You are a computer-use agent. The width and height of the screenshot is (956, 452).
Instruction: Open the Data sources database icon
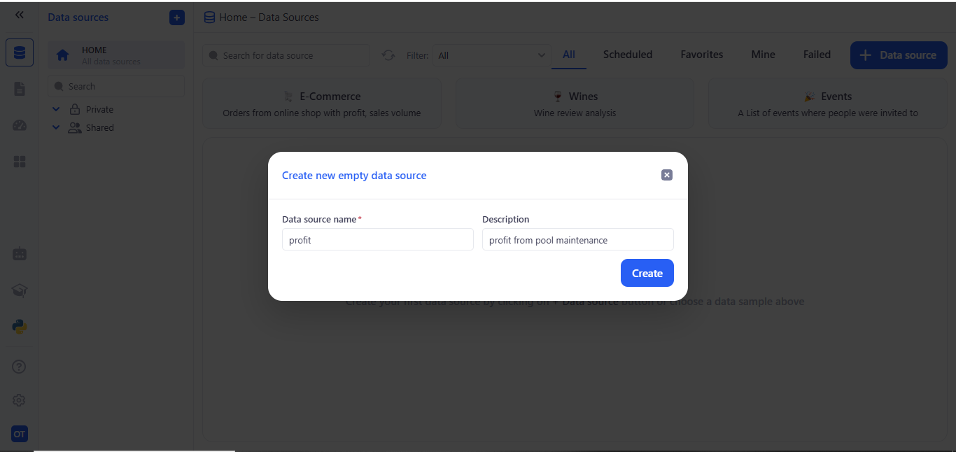click(20, 53)
